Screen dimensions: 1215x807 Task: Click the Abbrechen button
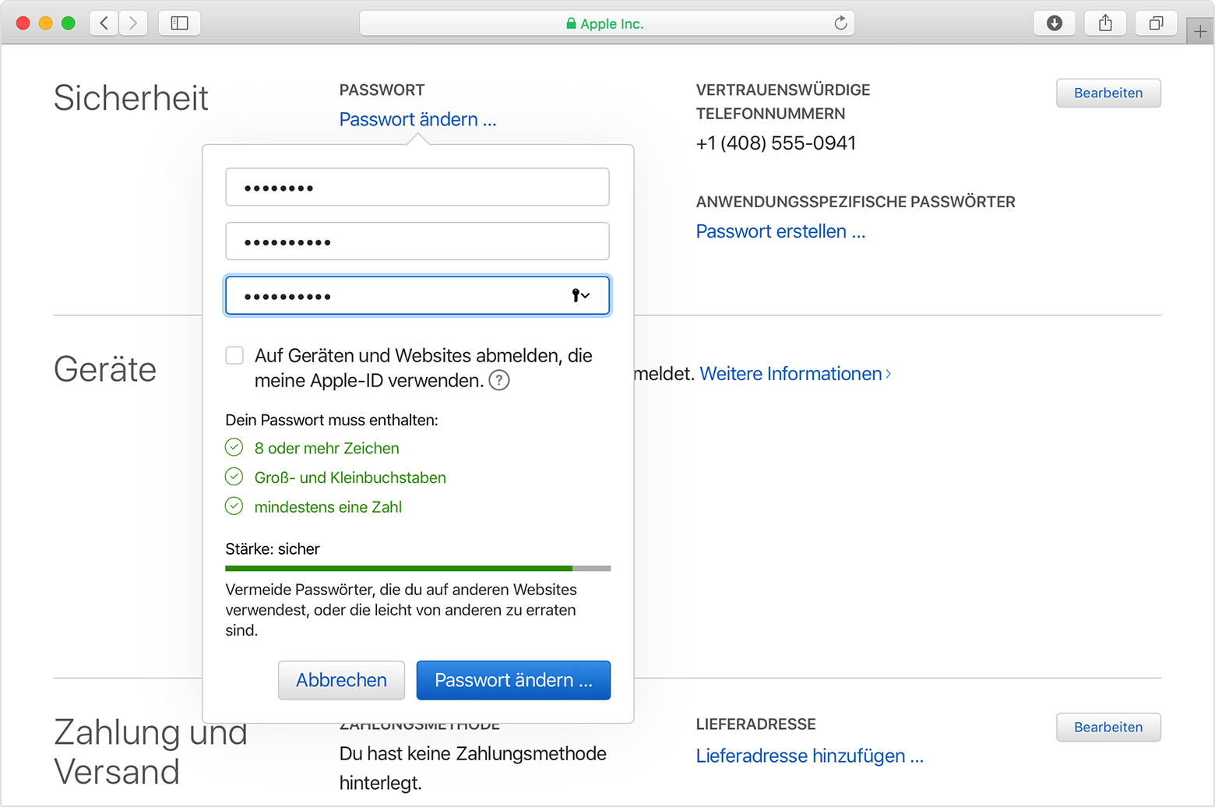click(x=341, y=680)
